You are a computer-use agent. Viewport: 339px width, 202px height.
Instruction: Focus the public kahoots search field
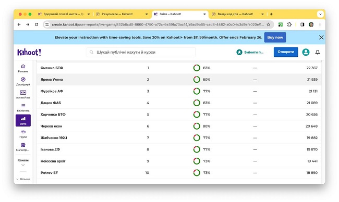point(141,52)
